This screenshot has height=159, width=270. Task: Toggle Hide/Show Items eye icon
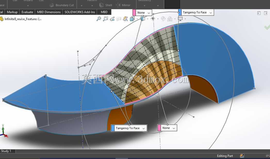pyautogui.click(x=153, y=19)
